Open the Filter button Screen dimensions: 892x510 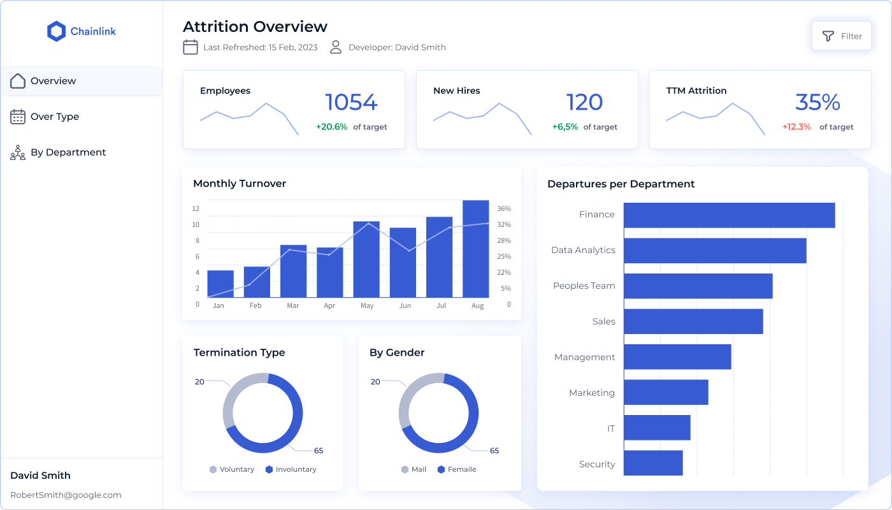(841, 36)
